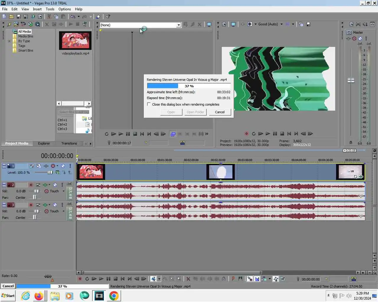Open Chrome from the taskbar
Image resolution: width=378 pixels, height=302 pixels.
tap(114, 296)
